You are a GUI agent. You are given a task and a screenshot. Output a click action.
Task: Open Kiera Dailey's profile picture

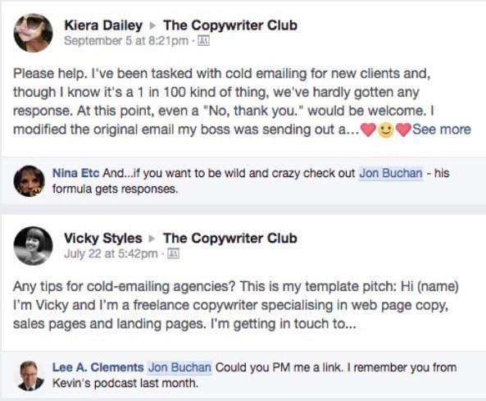tap(33, 33)
